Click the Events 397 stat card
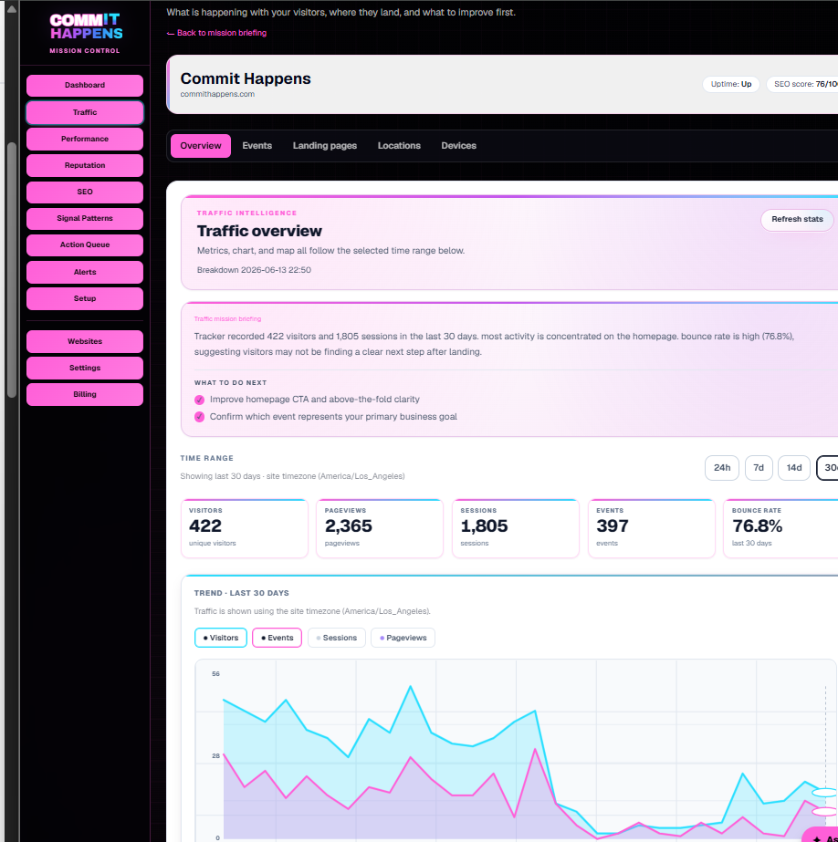The height and width of the screenshot is (842, 838). click(652, 529)
